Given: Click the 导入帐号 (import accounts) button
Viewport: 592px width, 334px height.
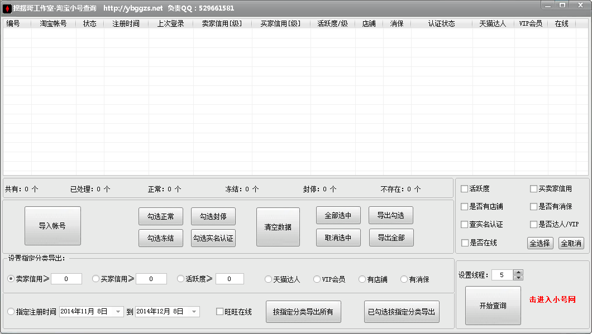Looking at the screenshot, I should click(52, 225).
